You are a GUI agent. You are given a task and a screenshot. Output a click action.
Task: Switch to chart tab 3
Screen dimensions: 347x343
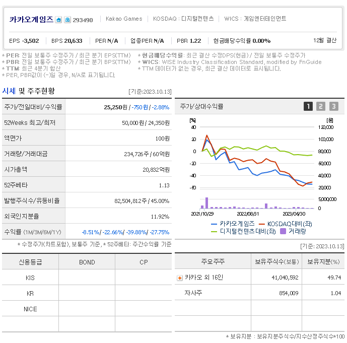[x=334, y=106]
